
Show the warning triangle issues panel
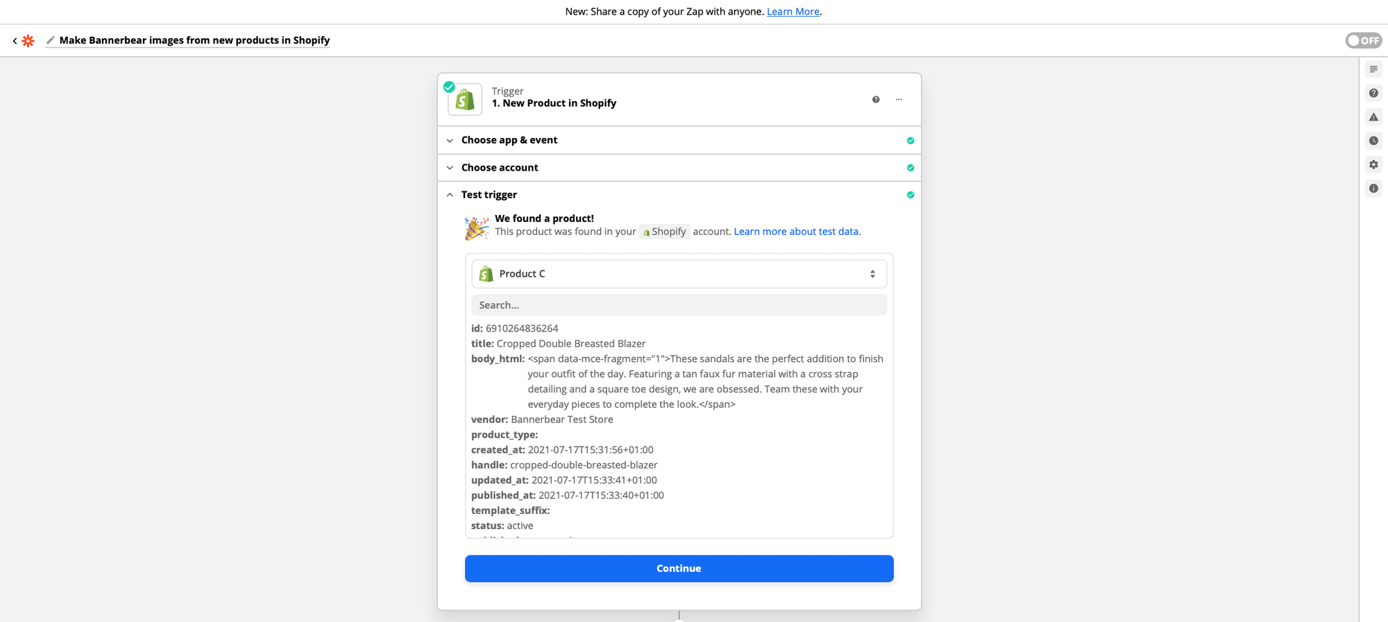tap(1373, 117)
